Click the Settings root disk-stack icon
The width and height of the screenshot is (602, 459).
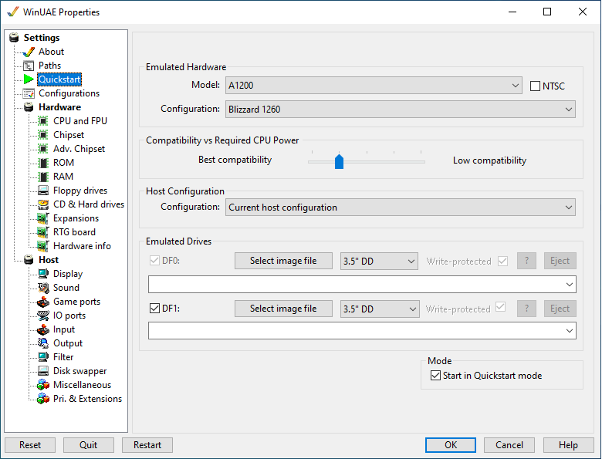14,38
